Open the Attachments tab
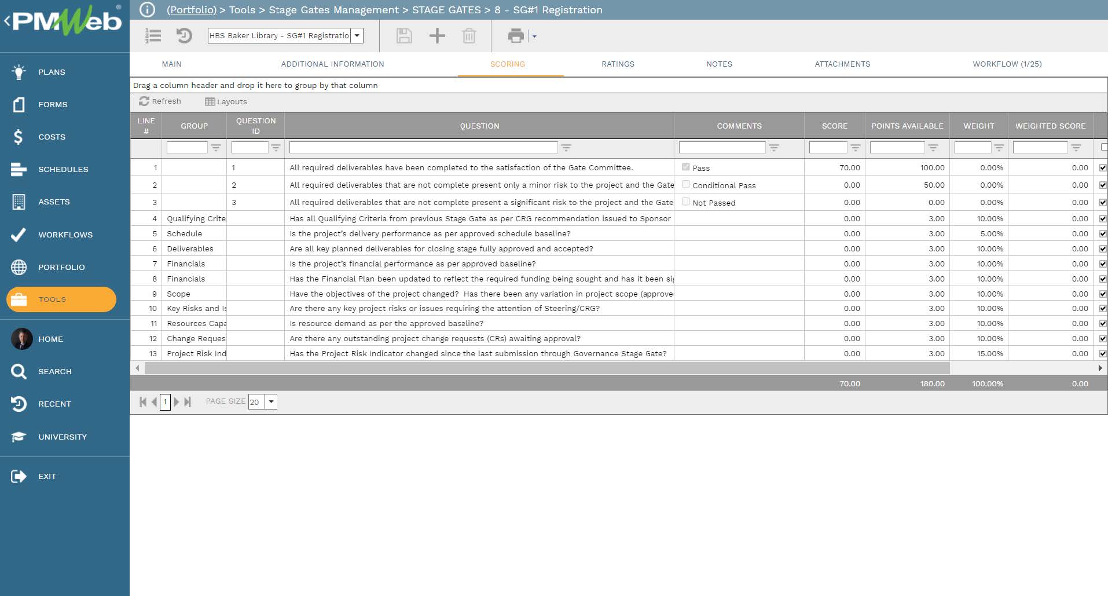The width and height of the screenshot is (1108, 596). coord(842,64)
